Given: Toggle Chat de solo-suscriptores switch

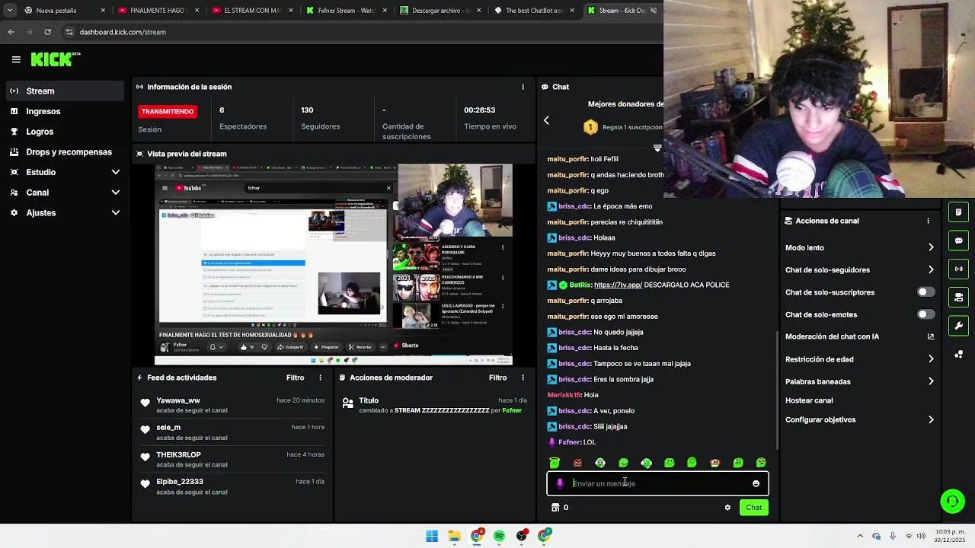Looking at the screenshot, I should click(925, 292).
